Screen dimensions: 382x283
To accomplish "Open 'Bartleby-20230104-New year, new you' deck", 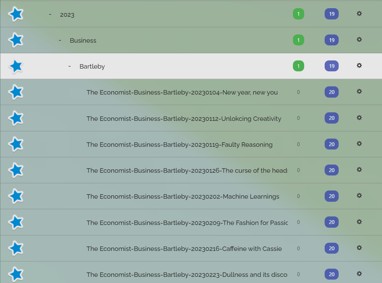I will pos(182,93).
